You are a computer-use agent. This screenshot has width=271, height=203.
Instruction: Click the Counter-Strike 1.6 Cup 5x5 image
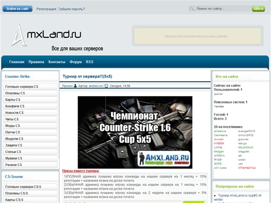click(135, 132)
